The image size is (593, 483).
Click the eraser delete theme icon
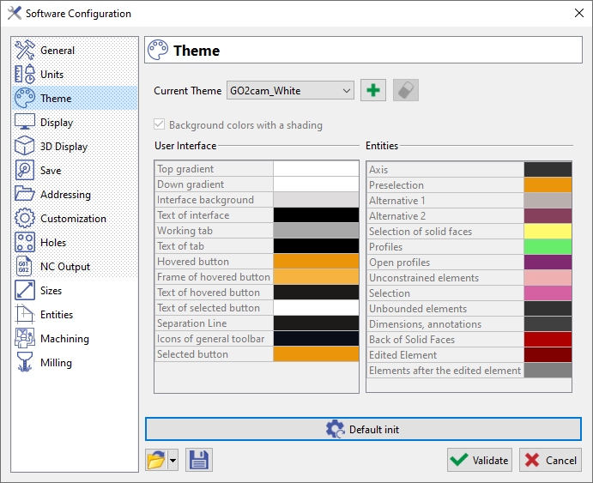point(406,90)
